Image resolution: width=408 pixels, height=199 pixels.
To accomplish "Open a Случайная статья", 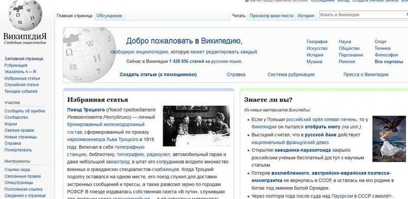I will (21, 85).
